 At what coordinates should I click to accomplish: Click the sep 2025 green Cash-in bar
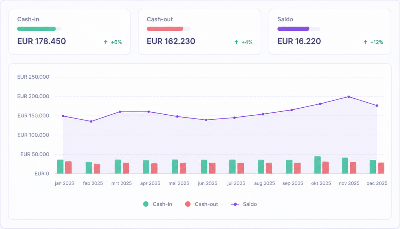(x=289, y=167)
